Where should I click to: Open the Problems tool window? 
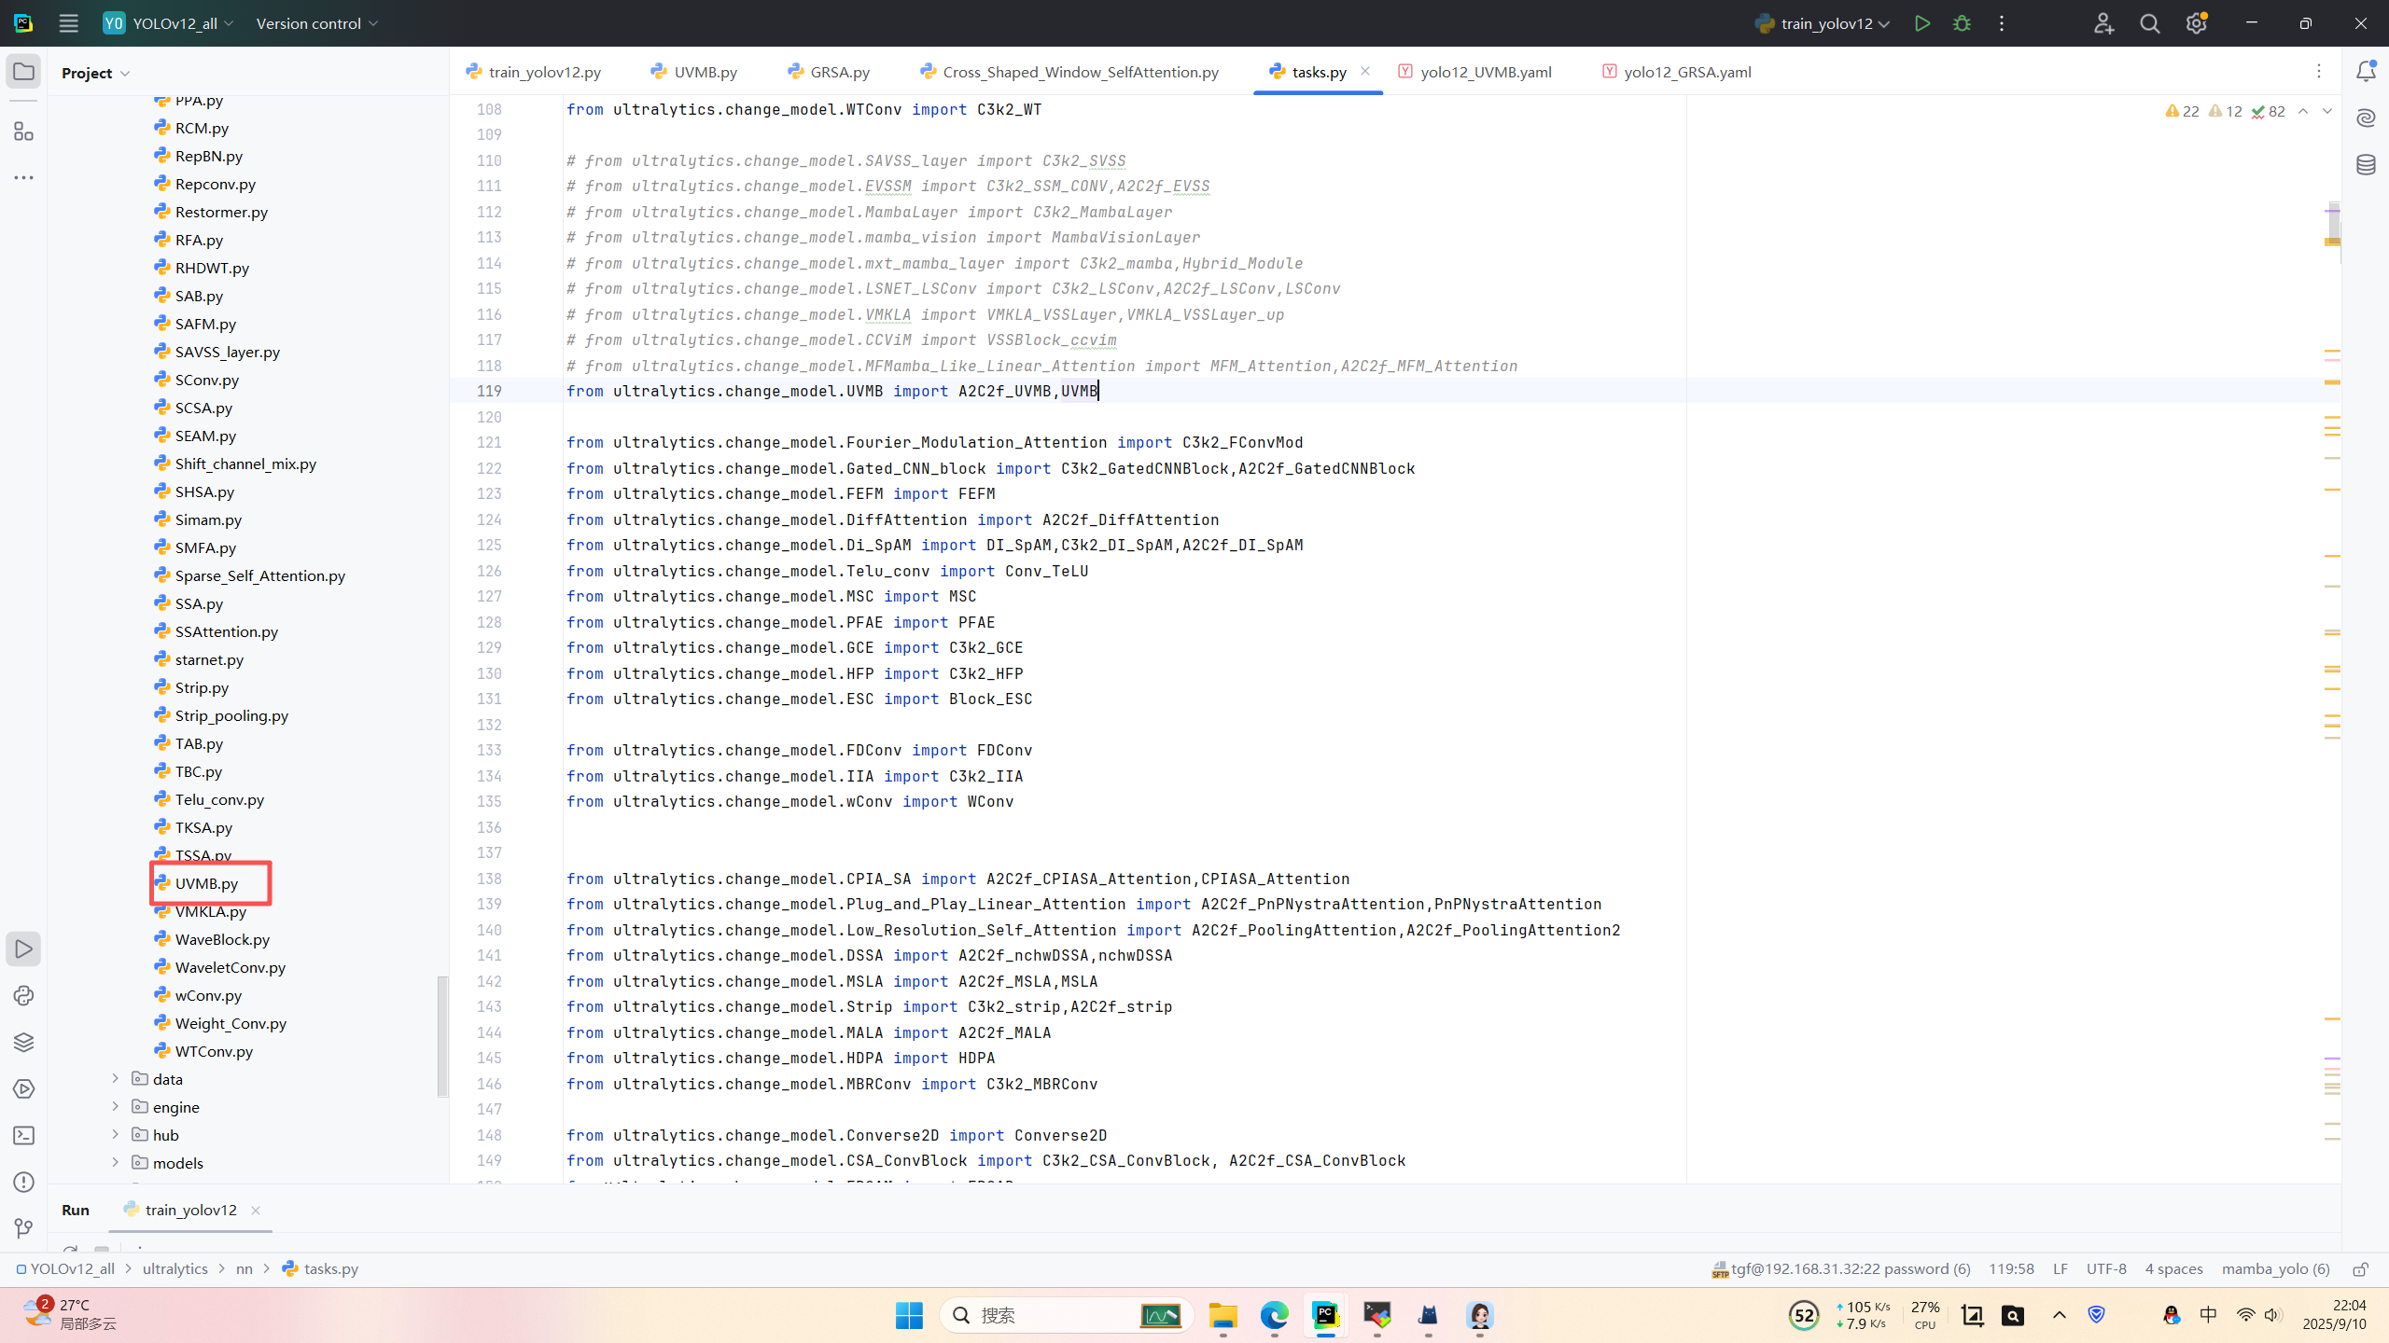click(x=23, y=1182)
